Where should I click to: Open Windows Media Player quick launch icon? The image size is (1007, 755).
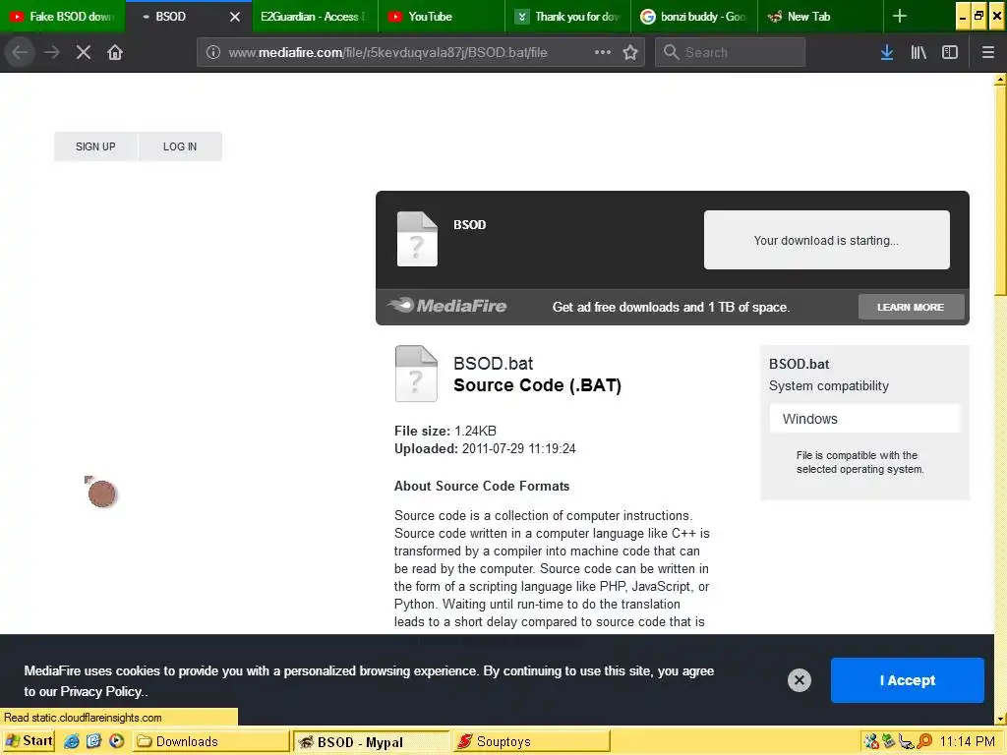click(x=116, y=741)
